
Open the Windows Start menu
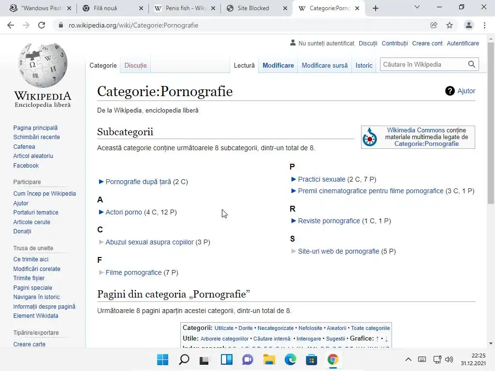pyautogui.click(x=163, y=359)
